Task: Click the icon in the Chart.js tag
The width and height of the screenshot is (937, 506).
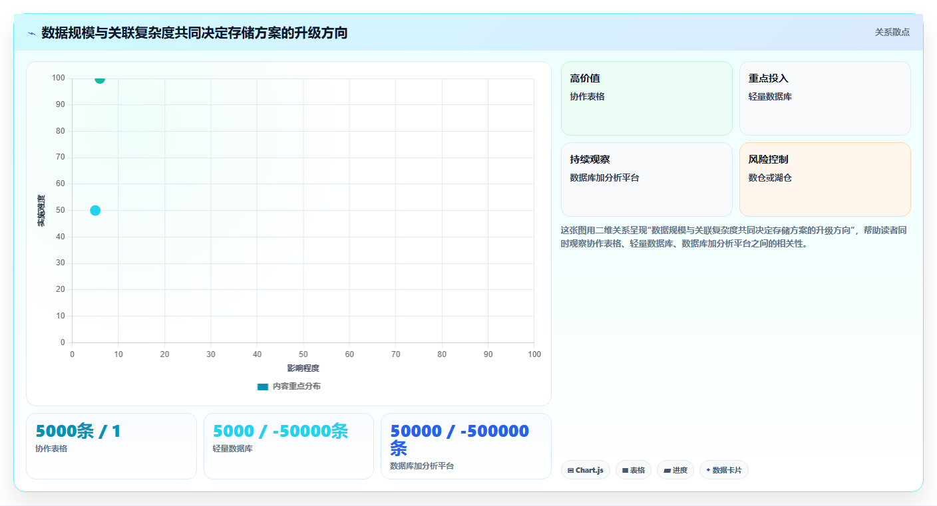Action: click(571, 471)
